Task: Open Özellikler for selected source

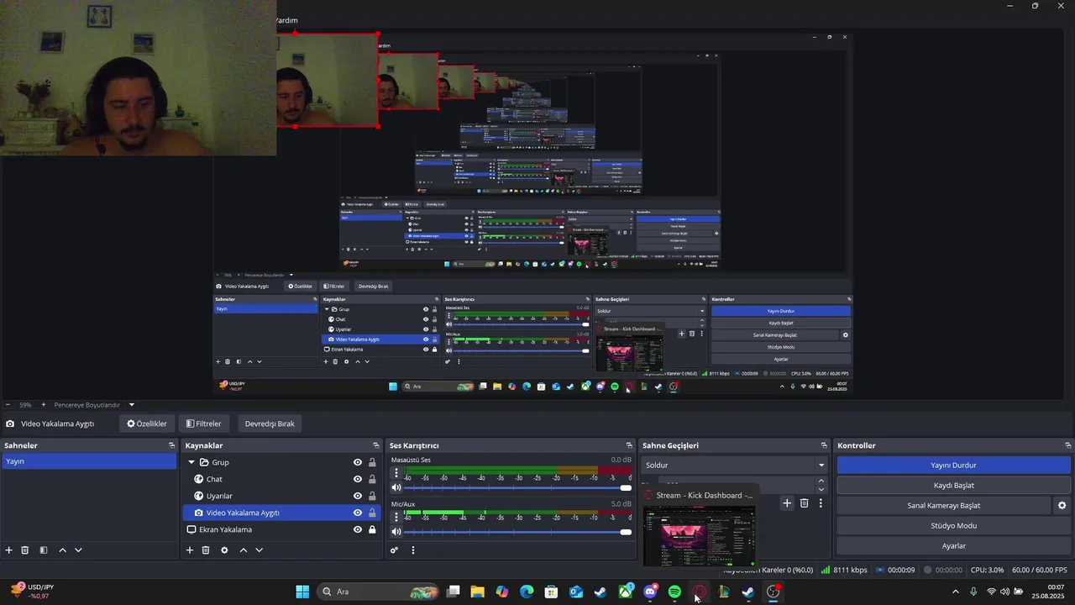Action: tap(147, 423)
